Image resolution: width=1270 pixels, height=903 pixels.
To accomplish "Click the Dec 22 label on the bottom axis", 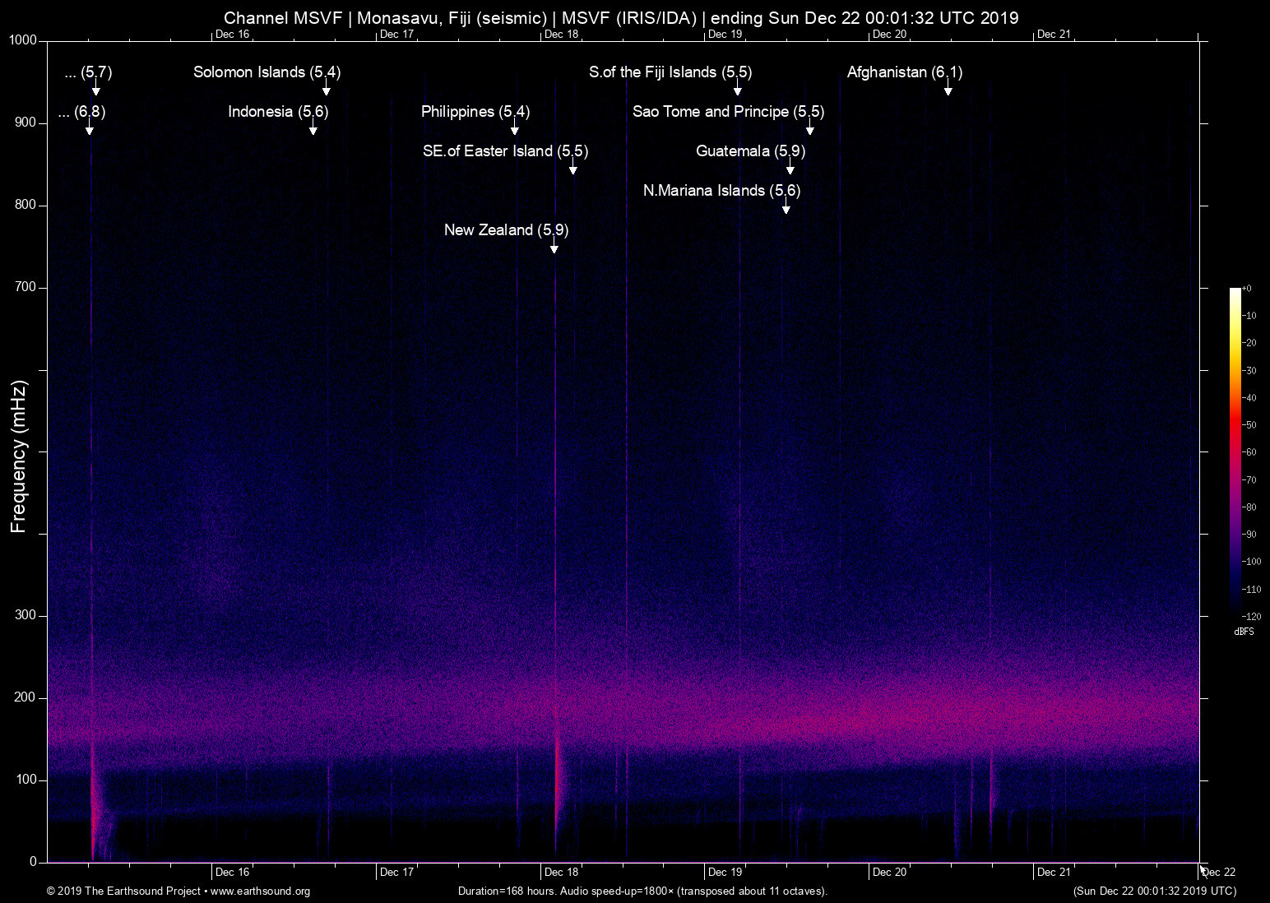I will tap(1218, 872).
